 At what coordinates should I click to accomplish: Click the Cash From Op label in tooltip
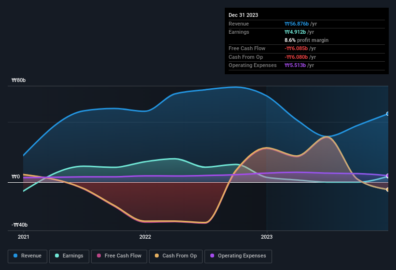point(246,57)
